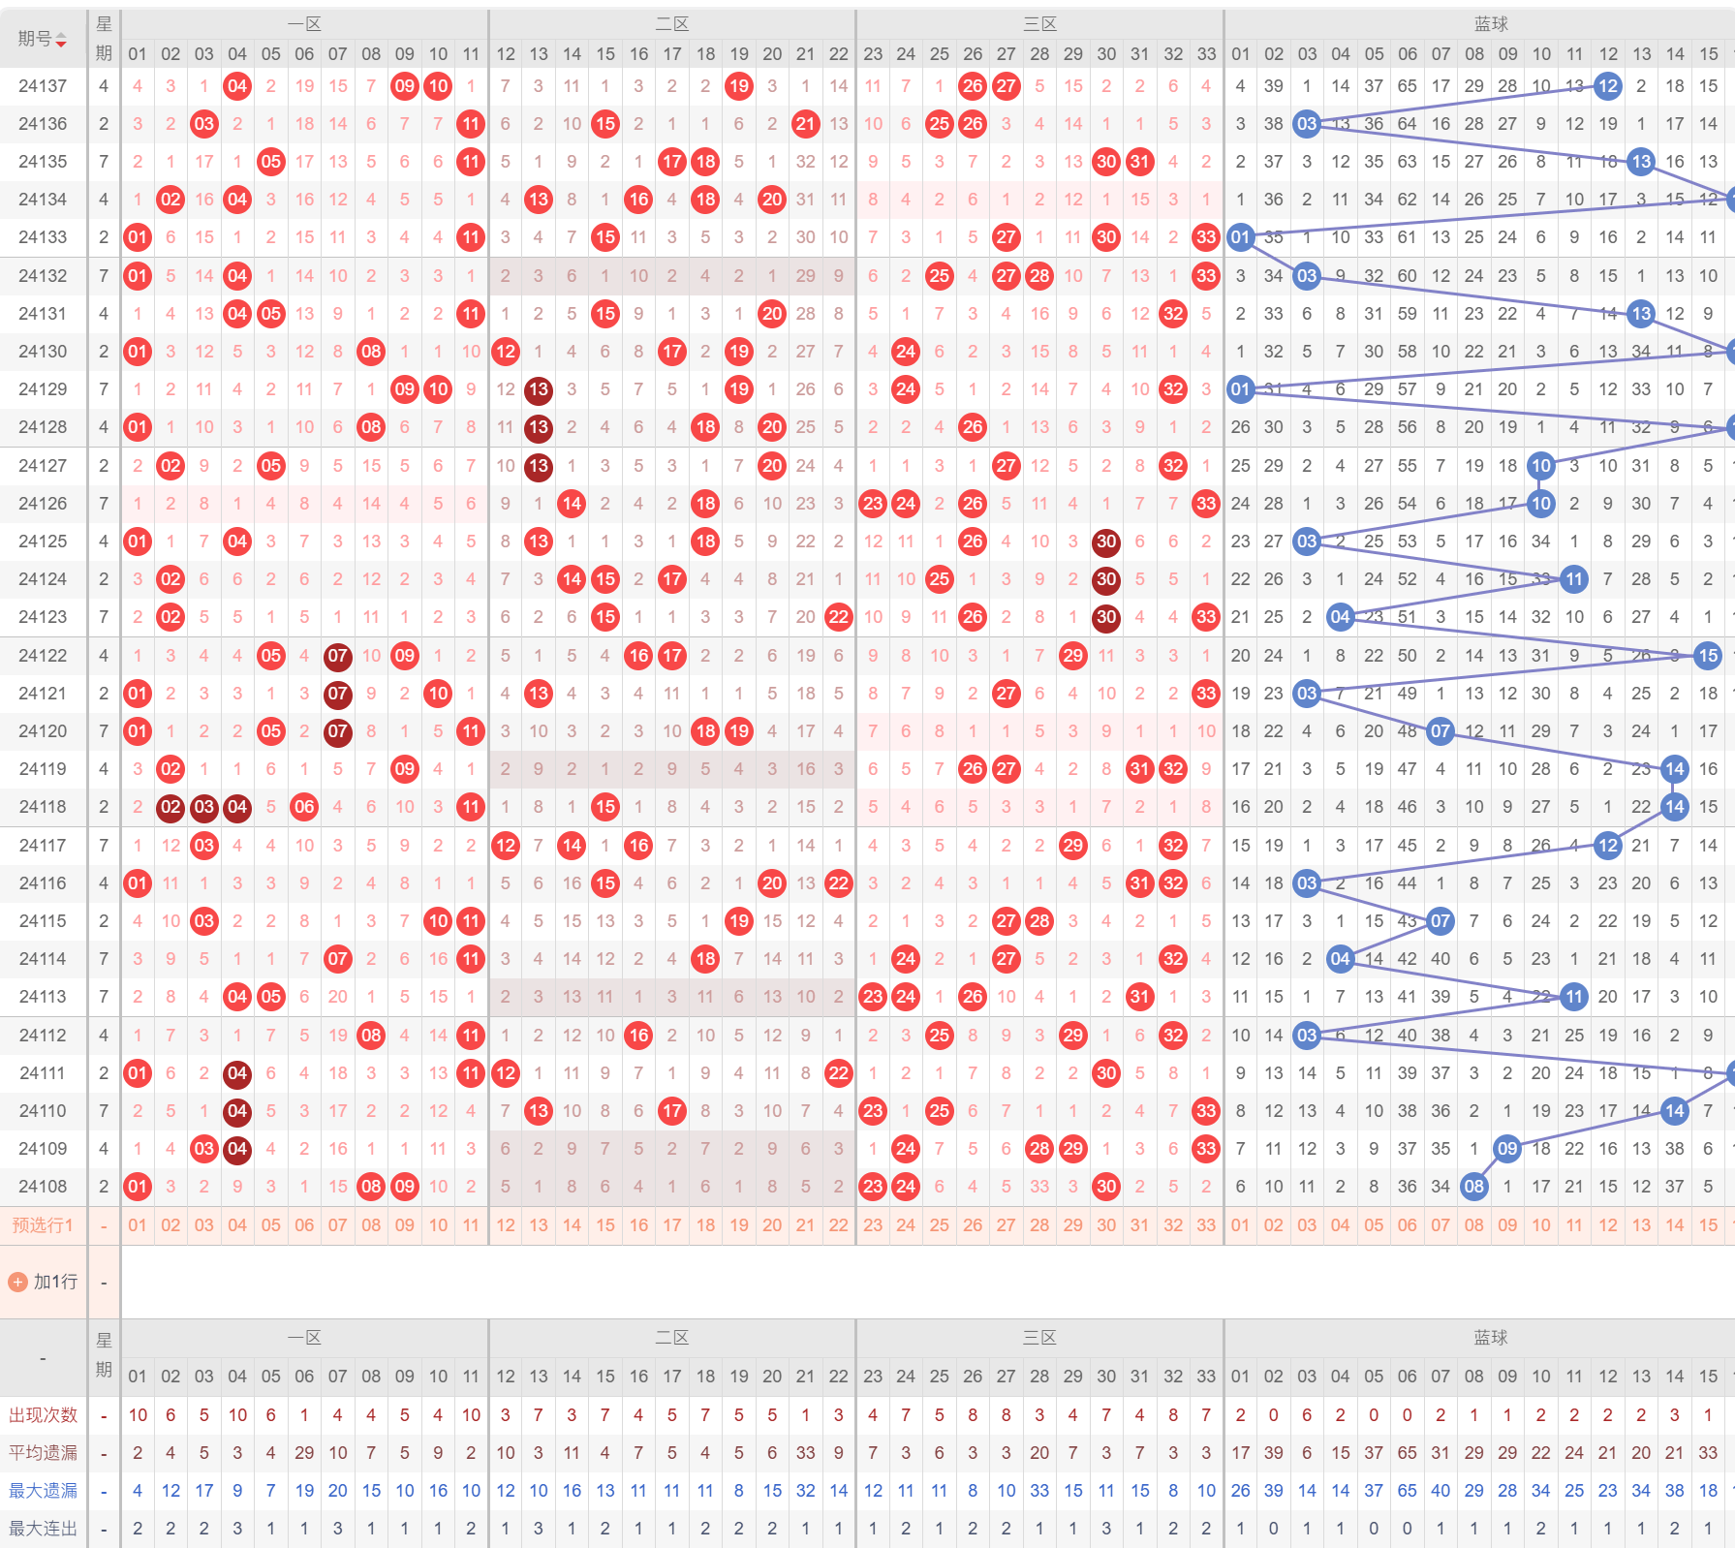Click blue ball 15 in row 24122
Viewport: 1735px width, 1548px height.
(1708, 656)
